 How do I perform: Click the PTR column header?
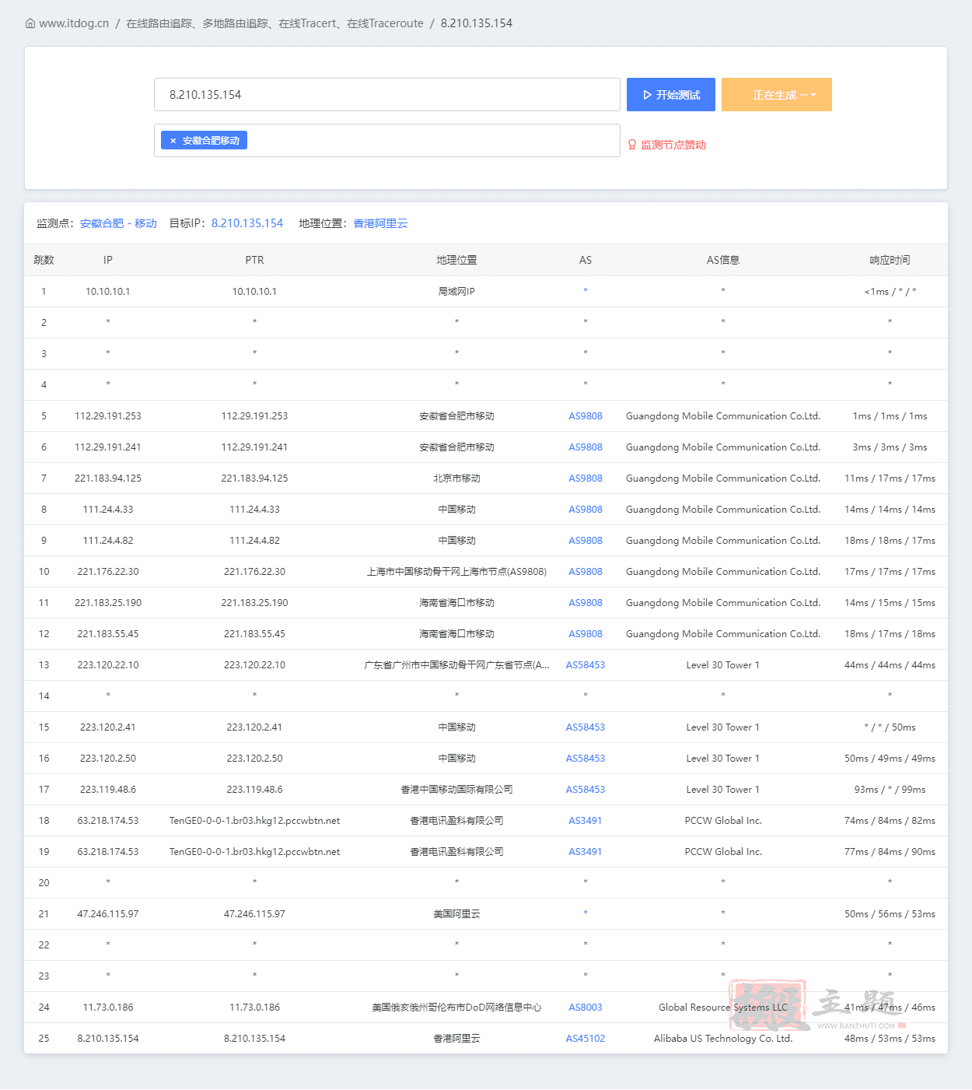(254, 260)
